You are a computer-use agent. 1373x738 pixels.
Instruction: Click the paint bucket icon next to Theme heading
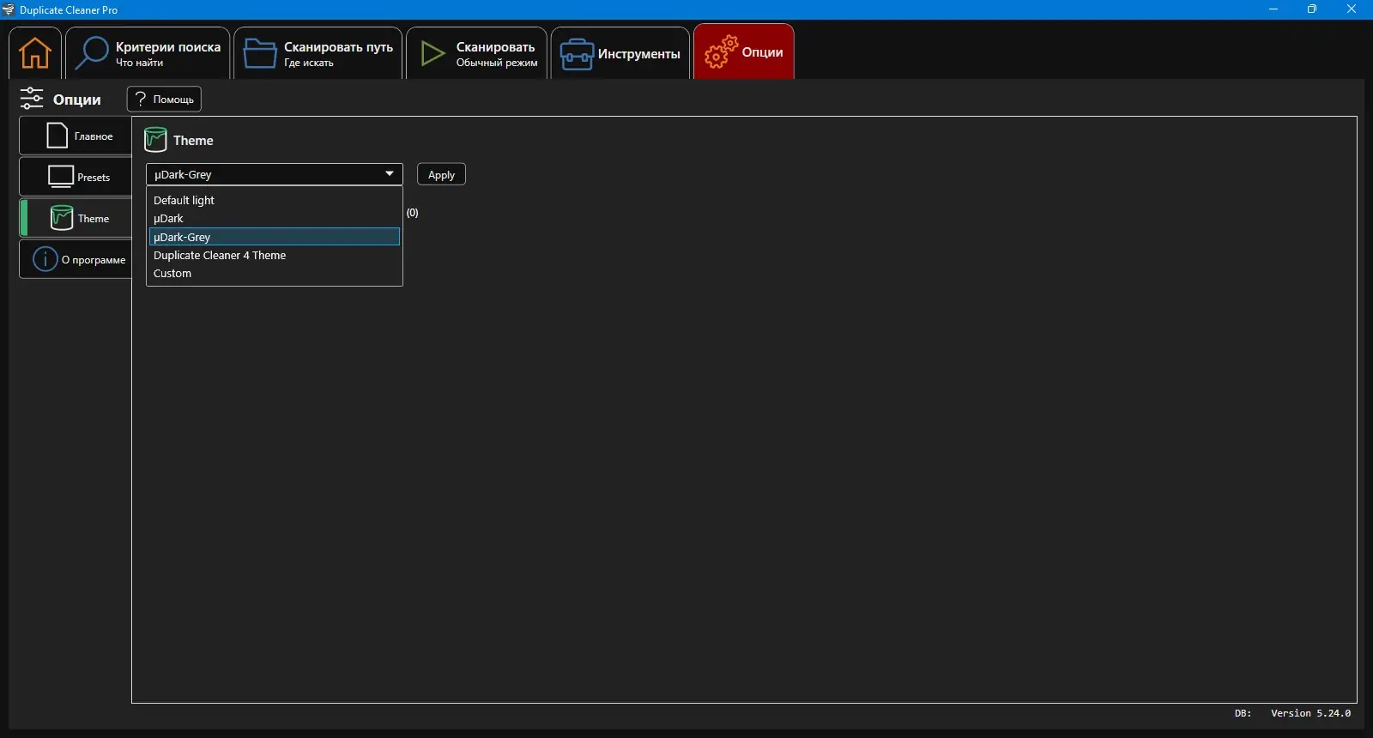pyautogui.click(x=155, y=140)
